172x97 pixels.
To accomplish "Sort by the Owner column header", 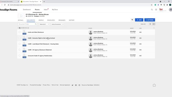I will pyautogui.click(x=90, y=28).
